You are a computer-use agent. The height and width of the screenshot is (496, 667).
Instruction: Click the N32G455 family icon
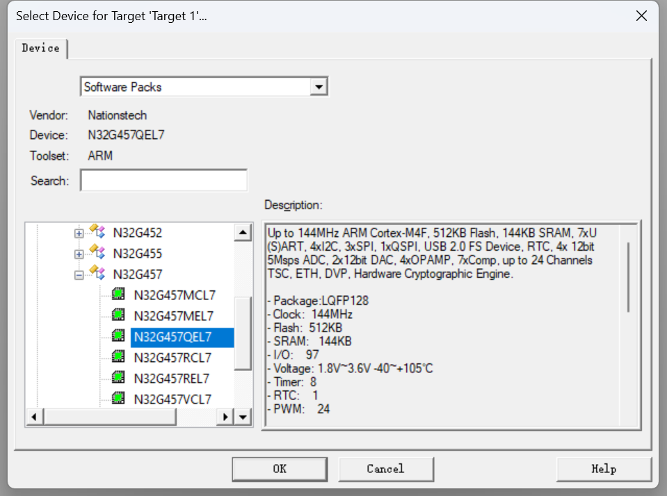(x=97, y=252)
